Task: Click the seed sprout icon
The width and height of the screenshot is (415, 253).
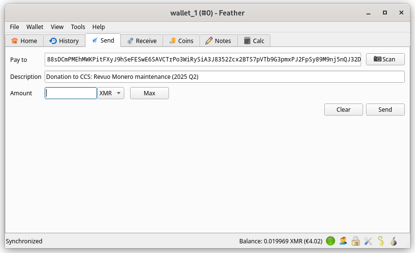Action: click(381, 241)
